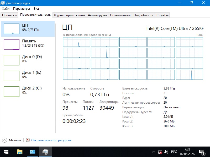Switch to the Пользователи tab
The height and width of the screenshot is (157, 210).
(x=120, y=15)
